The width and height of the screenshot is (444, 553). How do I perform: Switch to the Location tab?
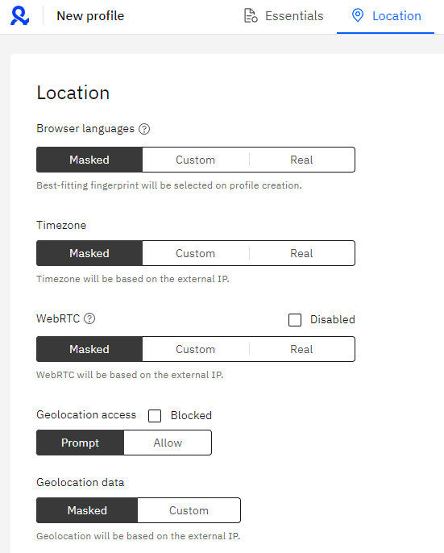pyautogui.click(x=386, y=16)
